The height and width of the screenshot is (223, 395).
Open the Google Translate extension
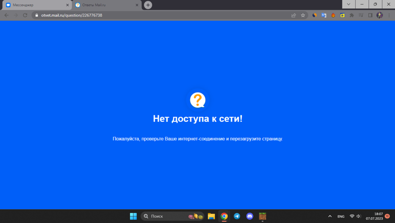click(x=324, y=15)
